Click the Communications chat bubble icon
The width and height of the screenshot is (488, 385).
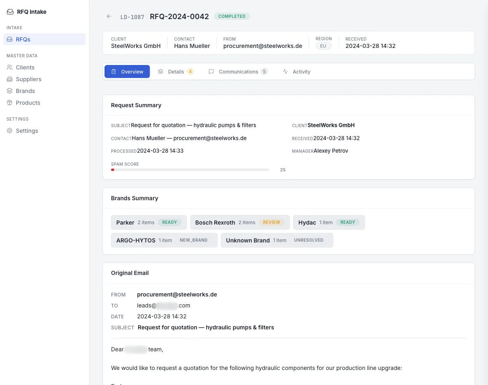(211, 71)
